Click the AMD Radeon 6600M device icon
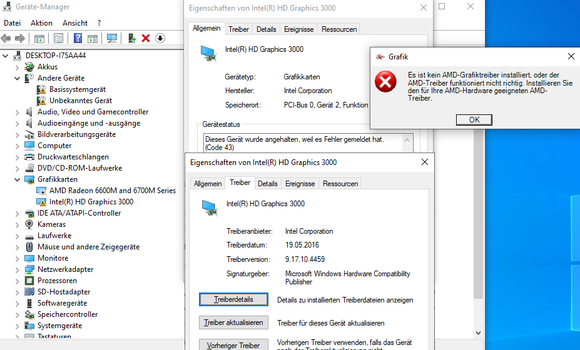Viewport: 580px width, 350px height. tap(41, 191)
